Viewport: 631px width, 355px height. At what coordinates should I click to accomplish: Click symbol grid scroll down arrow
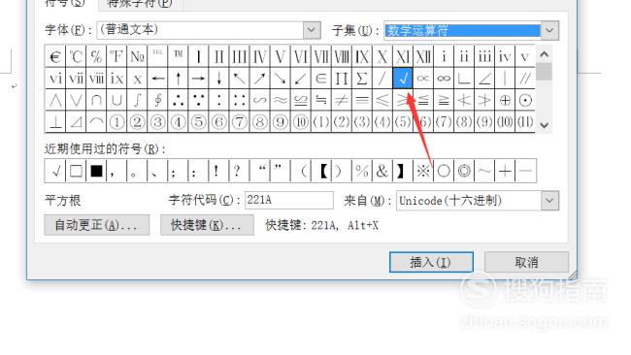(544, 125)
